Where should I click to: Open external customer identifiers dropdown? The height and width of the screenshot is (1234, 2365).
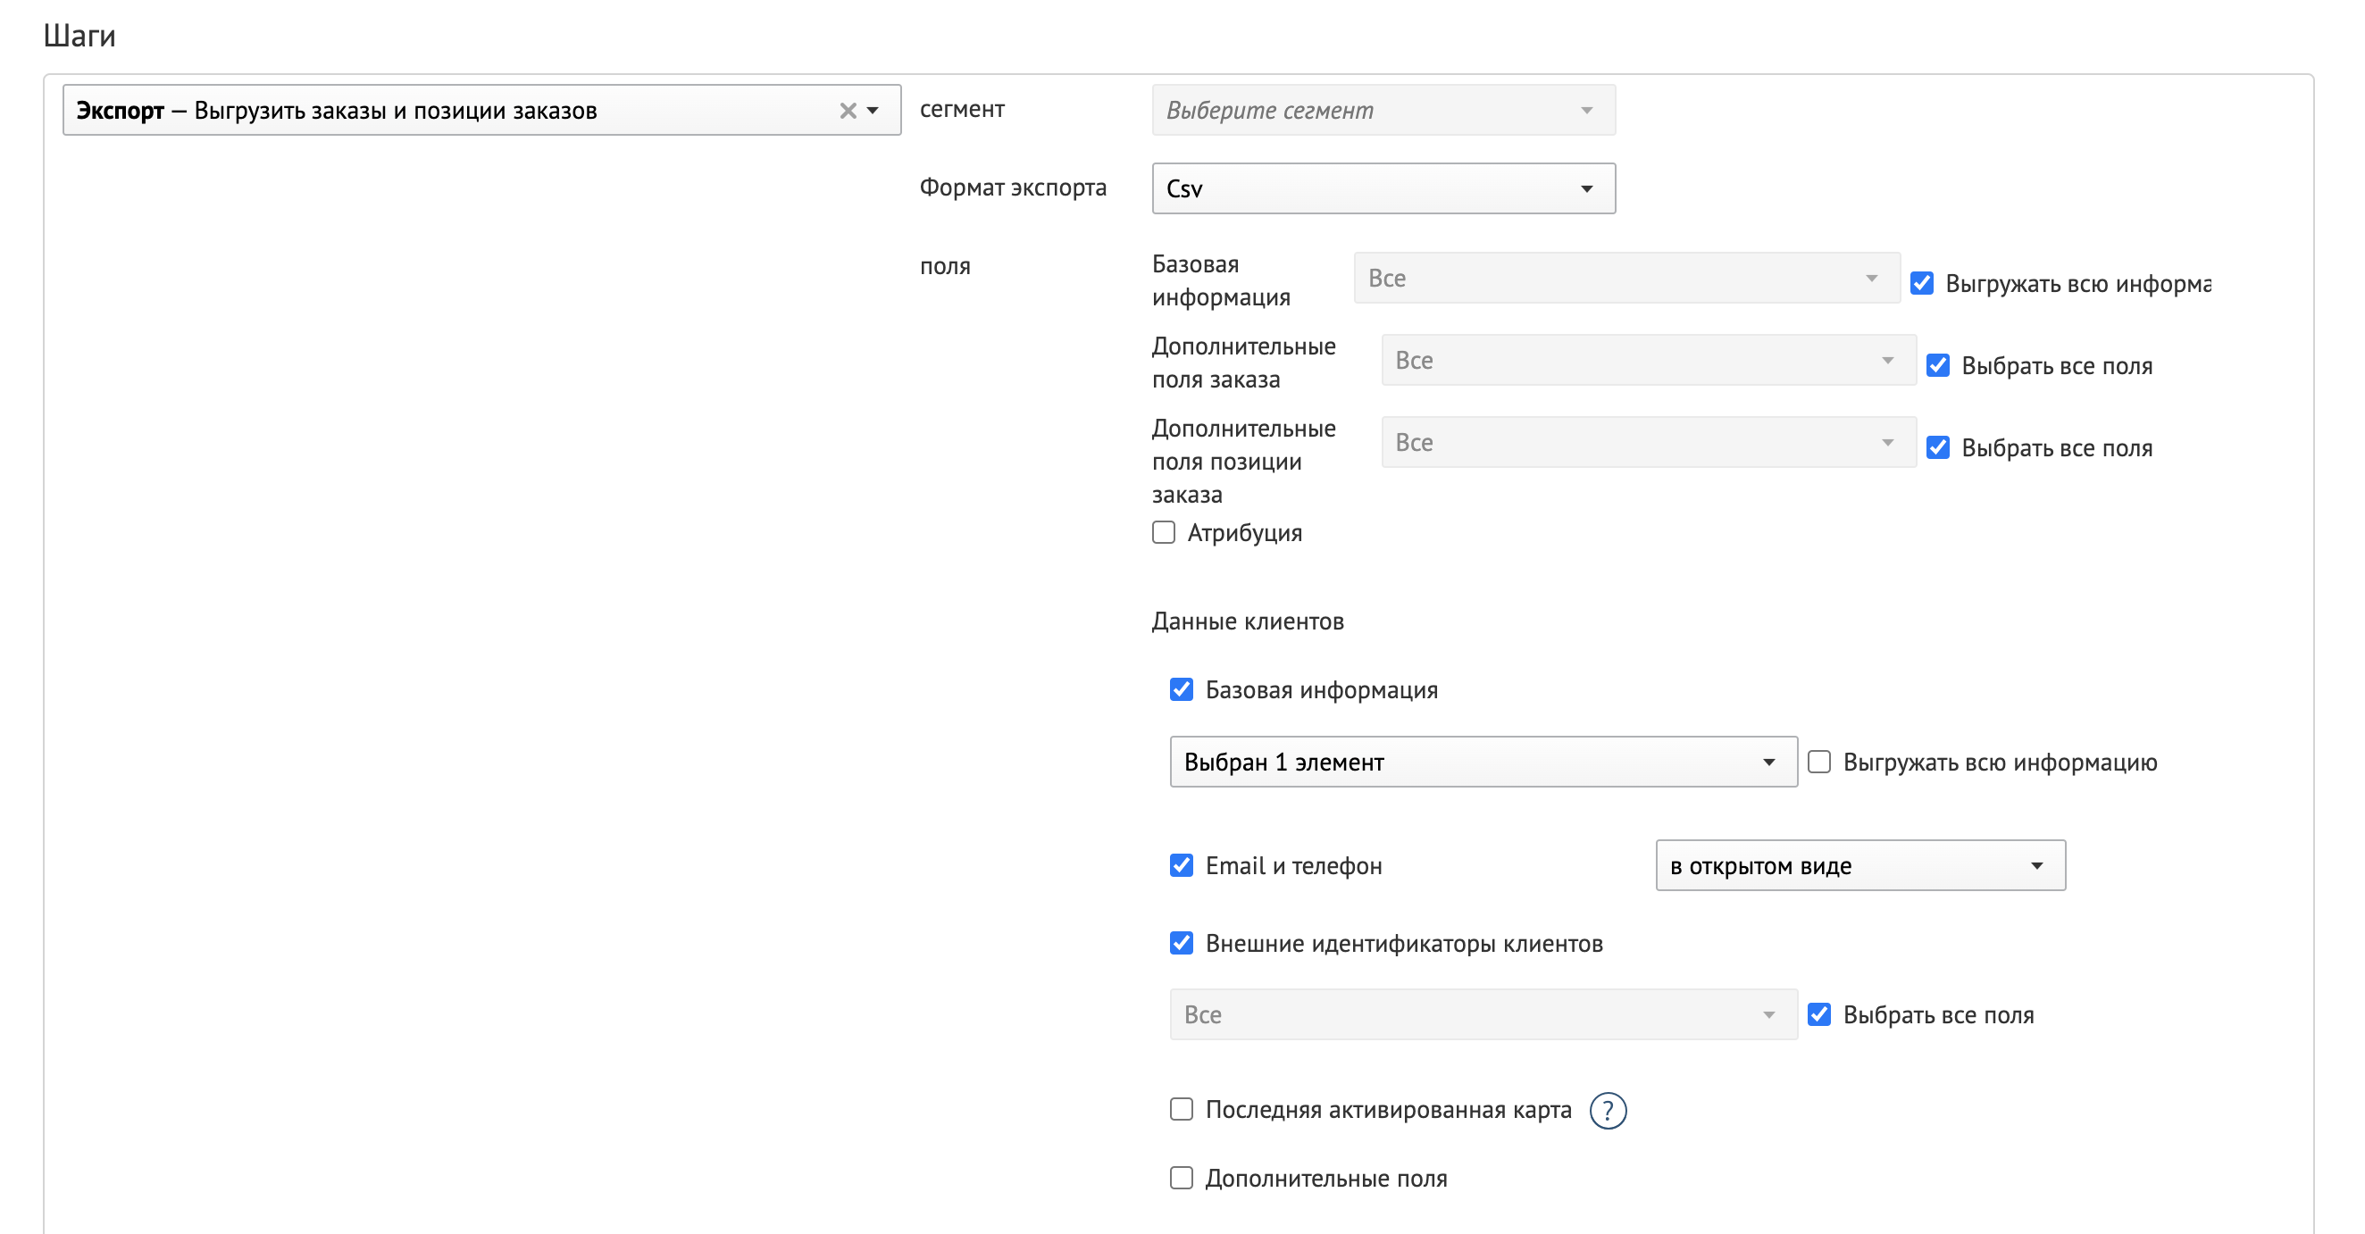(1483, 1013)
